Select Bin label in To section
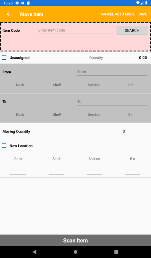 click(131, 115)
